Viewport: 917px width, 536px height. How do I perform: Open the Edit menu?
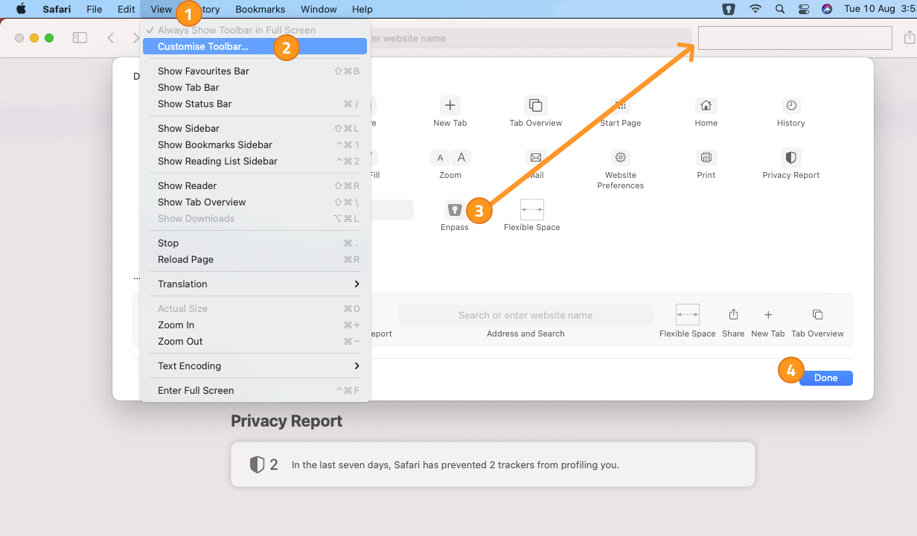[126, 9]
